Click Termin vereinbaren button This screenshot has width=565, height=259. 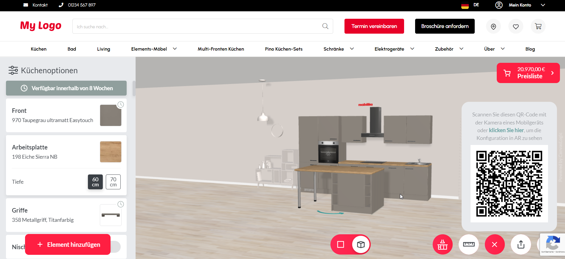click(374, 26)
